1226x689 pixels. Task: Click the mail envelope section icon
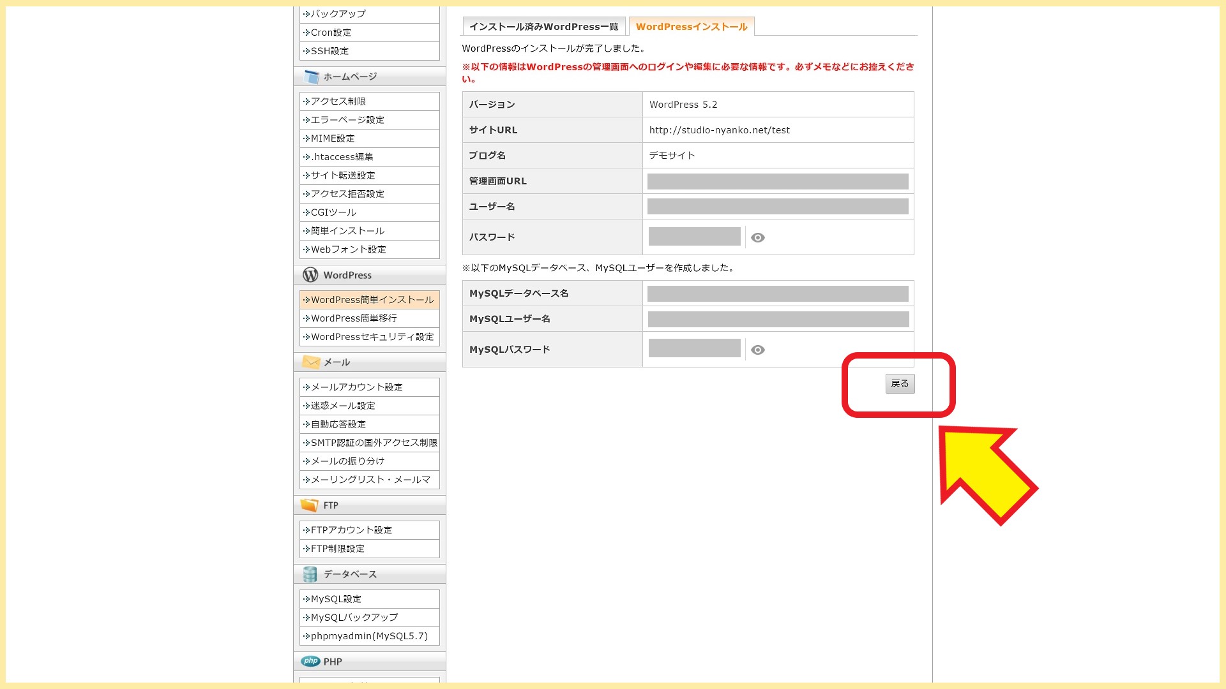[311, 362]
